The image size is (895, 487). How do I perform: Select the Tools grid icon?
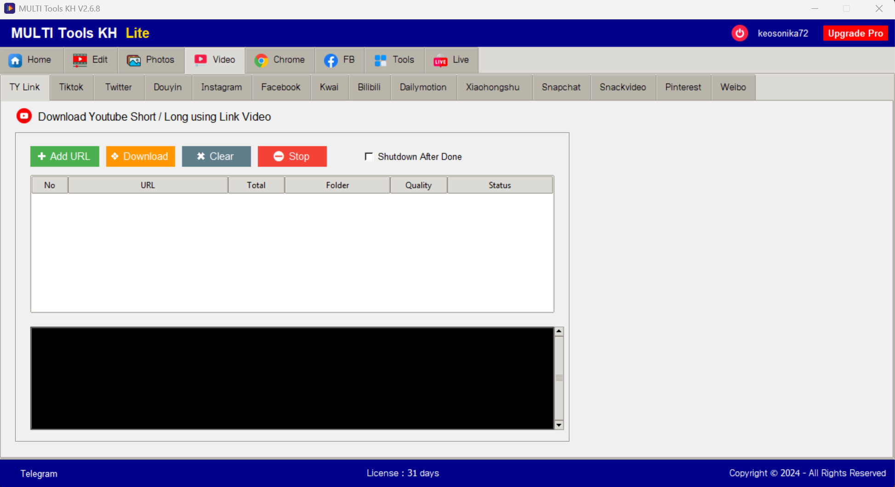(380, 60)
